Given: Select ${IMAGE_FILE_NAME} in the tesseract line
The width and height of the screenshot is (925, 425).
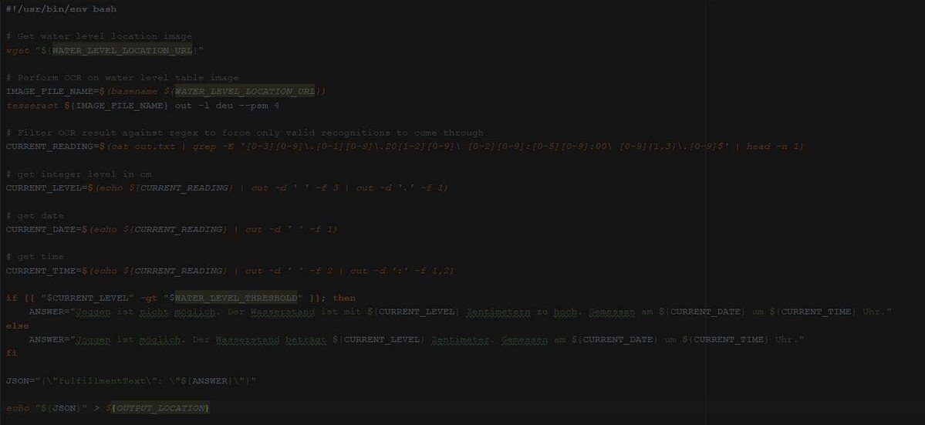Looking at the screenshot, I should 116,106.
